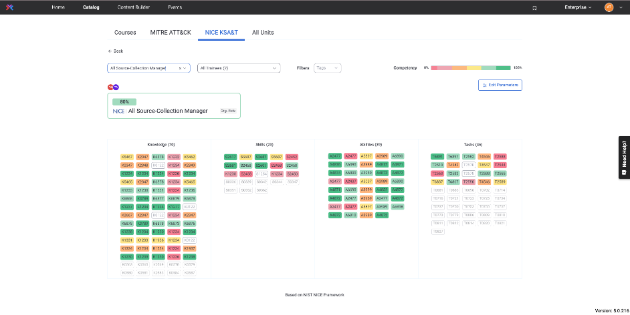Click the purple trainee avatar badge

(116, 87)
